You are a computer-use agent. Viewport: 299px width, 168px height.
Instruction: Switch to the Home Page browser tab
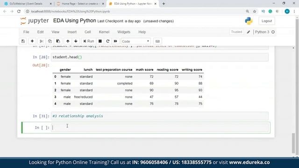tap(80, 4)
